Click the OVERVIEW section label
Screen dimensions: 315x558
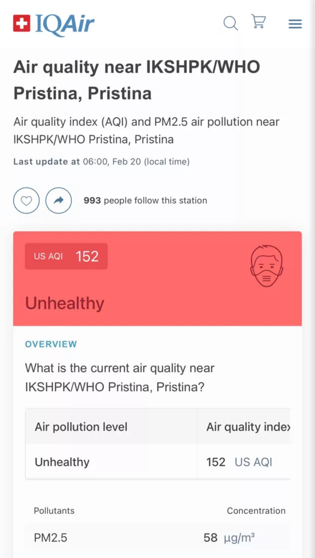point(51,344)
